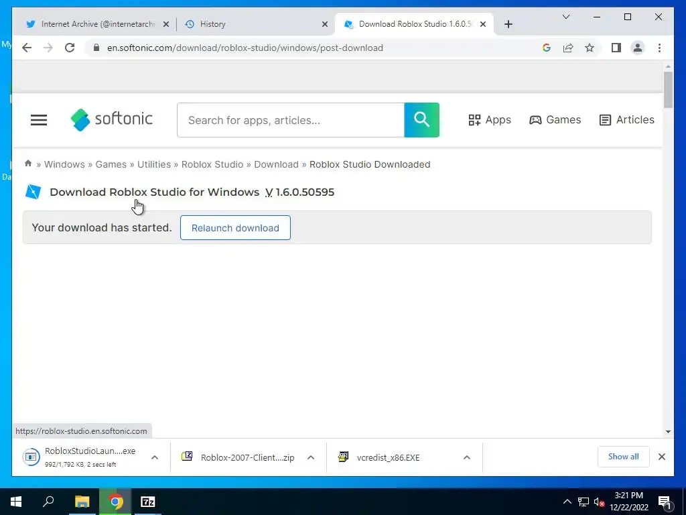Focus the Search for apps field
The image size is (686, 515).
[x=291, y=120]
